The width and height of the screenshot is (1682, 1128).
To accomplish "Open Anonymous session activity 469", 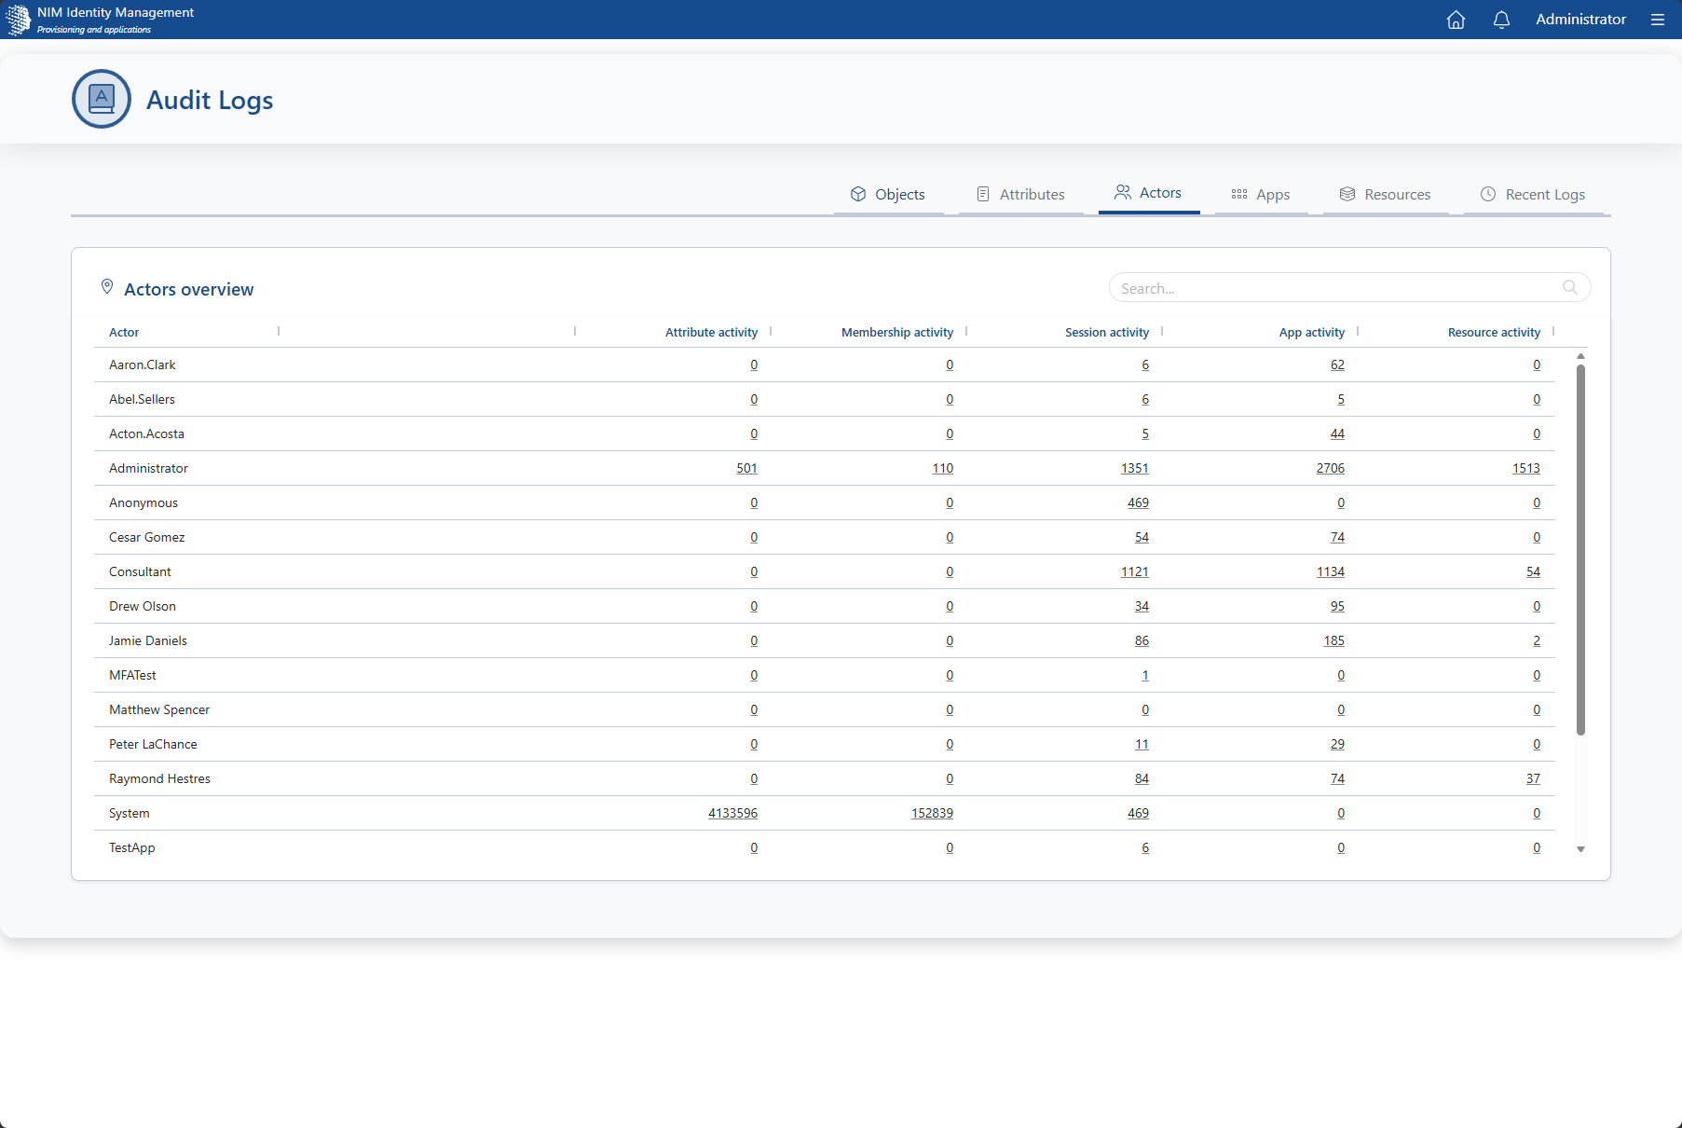I will click(1138, 502).
